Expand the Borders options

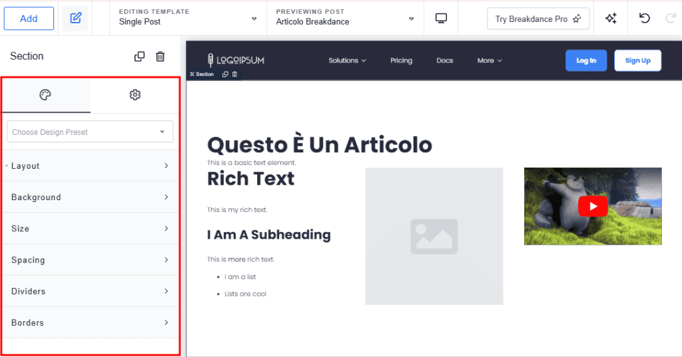[90, 322]
